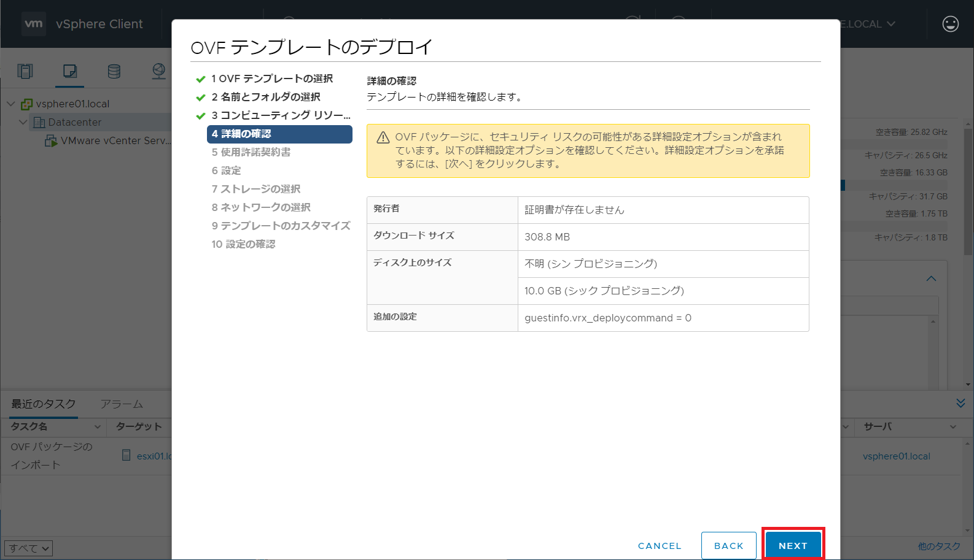The height and width of the screenshot is (560, 974).
Task: Open the Hosts and Clusters inventory icon
Action: [25, 71]
